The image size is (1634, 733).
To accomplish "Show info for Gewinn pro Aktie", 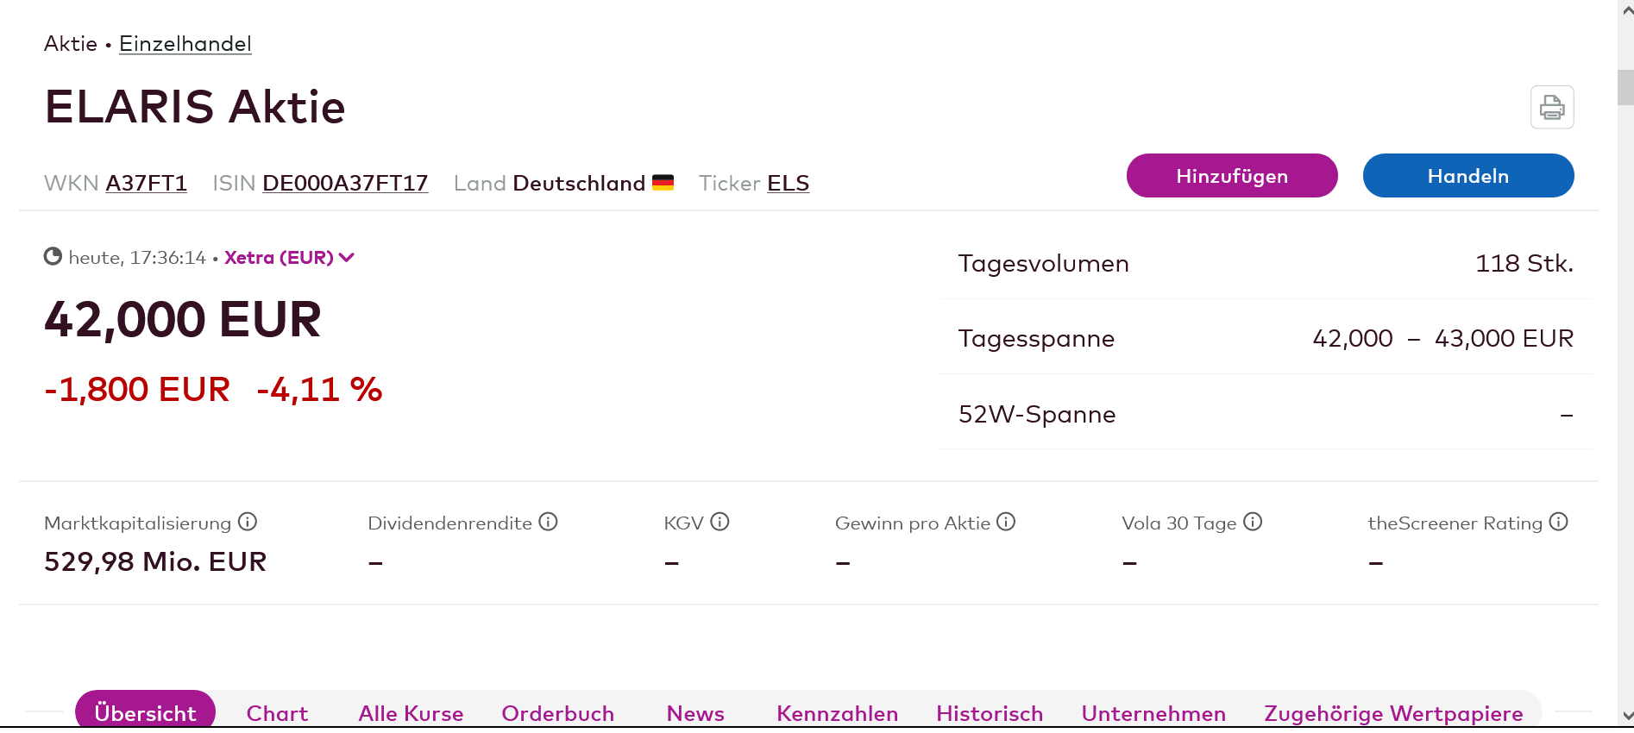I will pyautogui.click(x=1006, y=522).
